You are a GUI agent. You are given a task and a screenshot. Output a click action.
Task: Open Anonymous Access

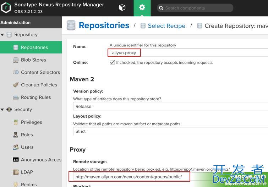tap(42, 160)
